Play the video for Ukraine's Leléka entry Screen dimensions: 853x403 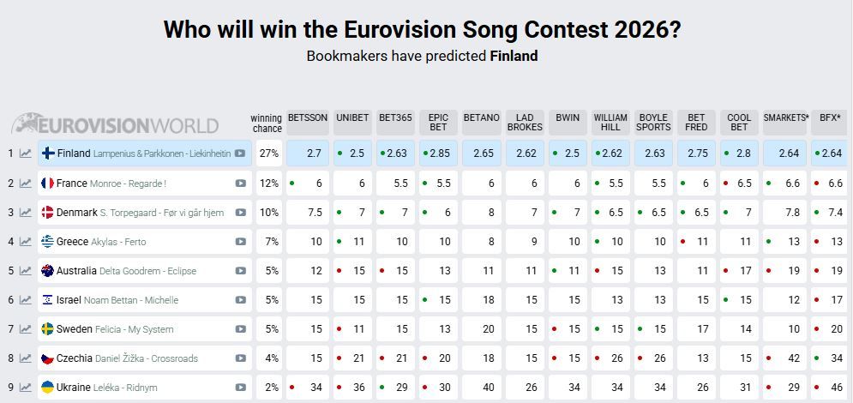[x=241, y=388]
